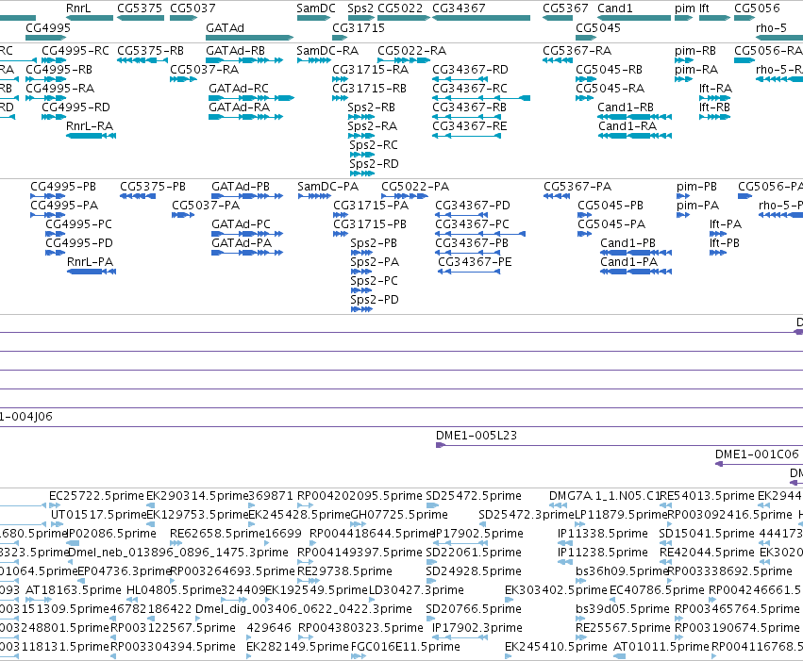
Task: Click transcript GATAd-RC
Action: (x=239, y=89)
